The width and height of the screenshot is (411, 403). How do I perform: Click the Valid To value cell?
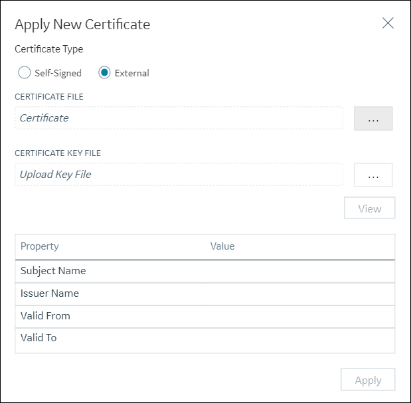[299, 340]
